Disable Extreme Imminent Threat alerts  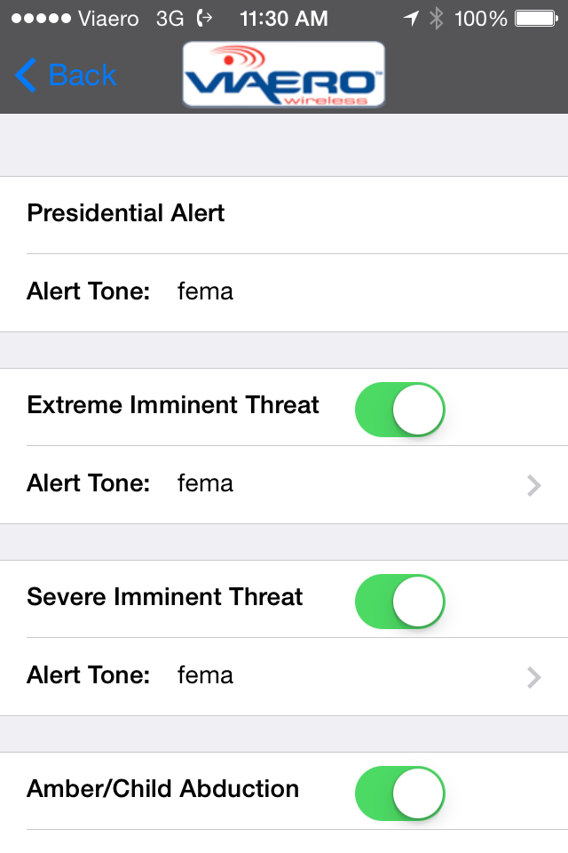click(399, 410)
